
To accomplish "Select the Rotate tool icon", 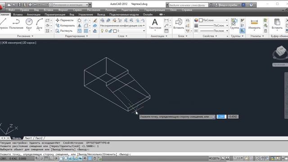I will (79, 20).
